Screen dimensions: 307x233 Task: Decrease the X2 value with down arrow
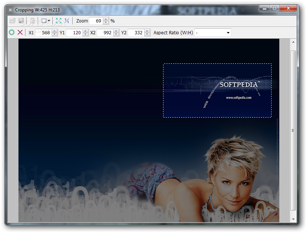point(116,34)
